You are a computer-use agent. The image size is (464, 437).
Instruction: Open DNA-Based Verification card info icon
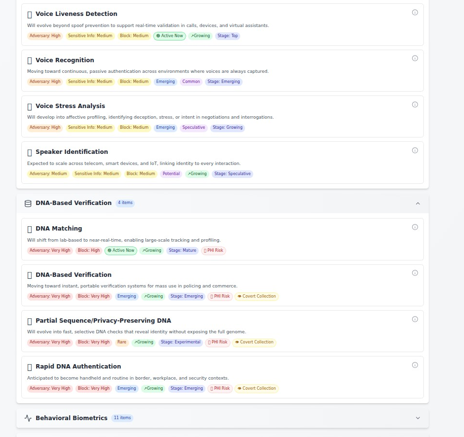[x=415, y=273]
